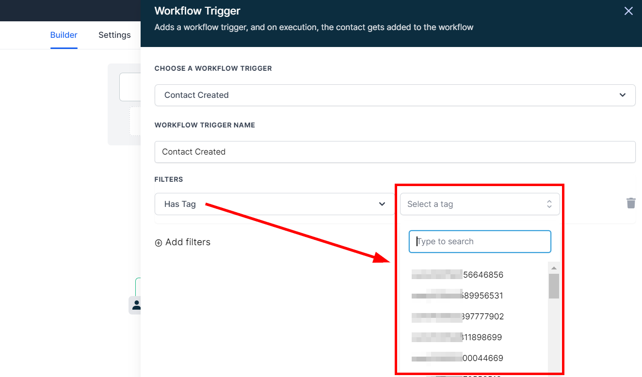The height and width of the screenshot is (377, 642).
Task: Click the contact person icon on canvas
Action: (x=136, y=305)
